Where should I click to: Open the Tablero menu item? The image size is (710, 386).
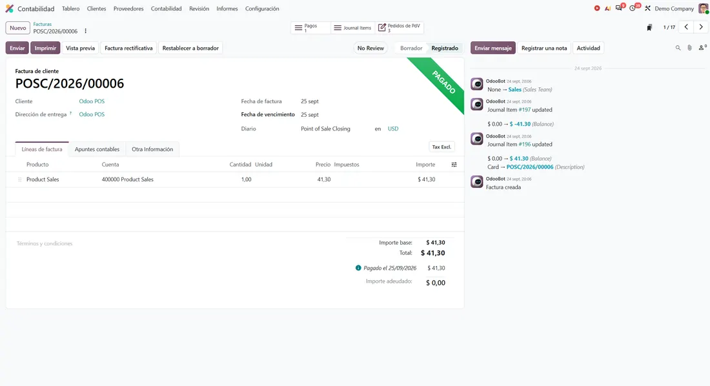pyautogui.click(x=70, y=8)
